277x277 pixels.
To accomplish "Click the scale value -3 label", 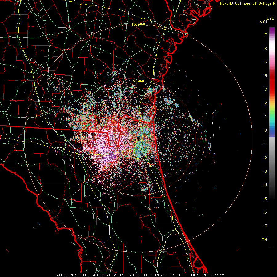I will pyautogui.click(x=264, y=171).
